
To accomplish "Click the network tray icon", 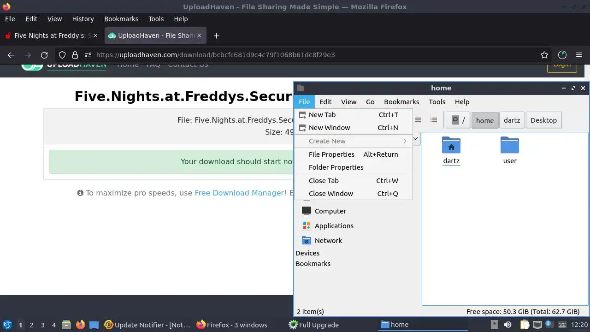I will (x=537, y=325).
